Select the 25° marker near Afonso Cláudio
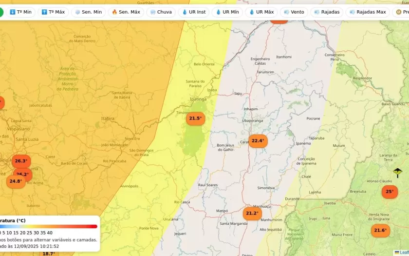Viewport: 409px width, 256px height. pos(390,192)
